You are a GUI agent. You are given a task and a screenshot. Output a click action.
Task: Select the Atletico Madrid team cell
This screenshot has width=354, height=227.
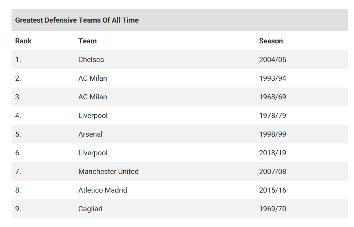coord(102,190)
